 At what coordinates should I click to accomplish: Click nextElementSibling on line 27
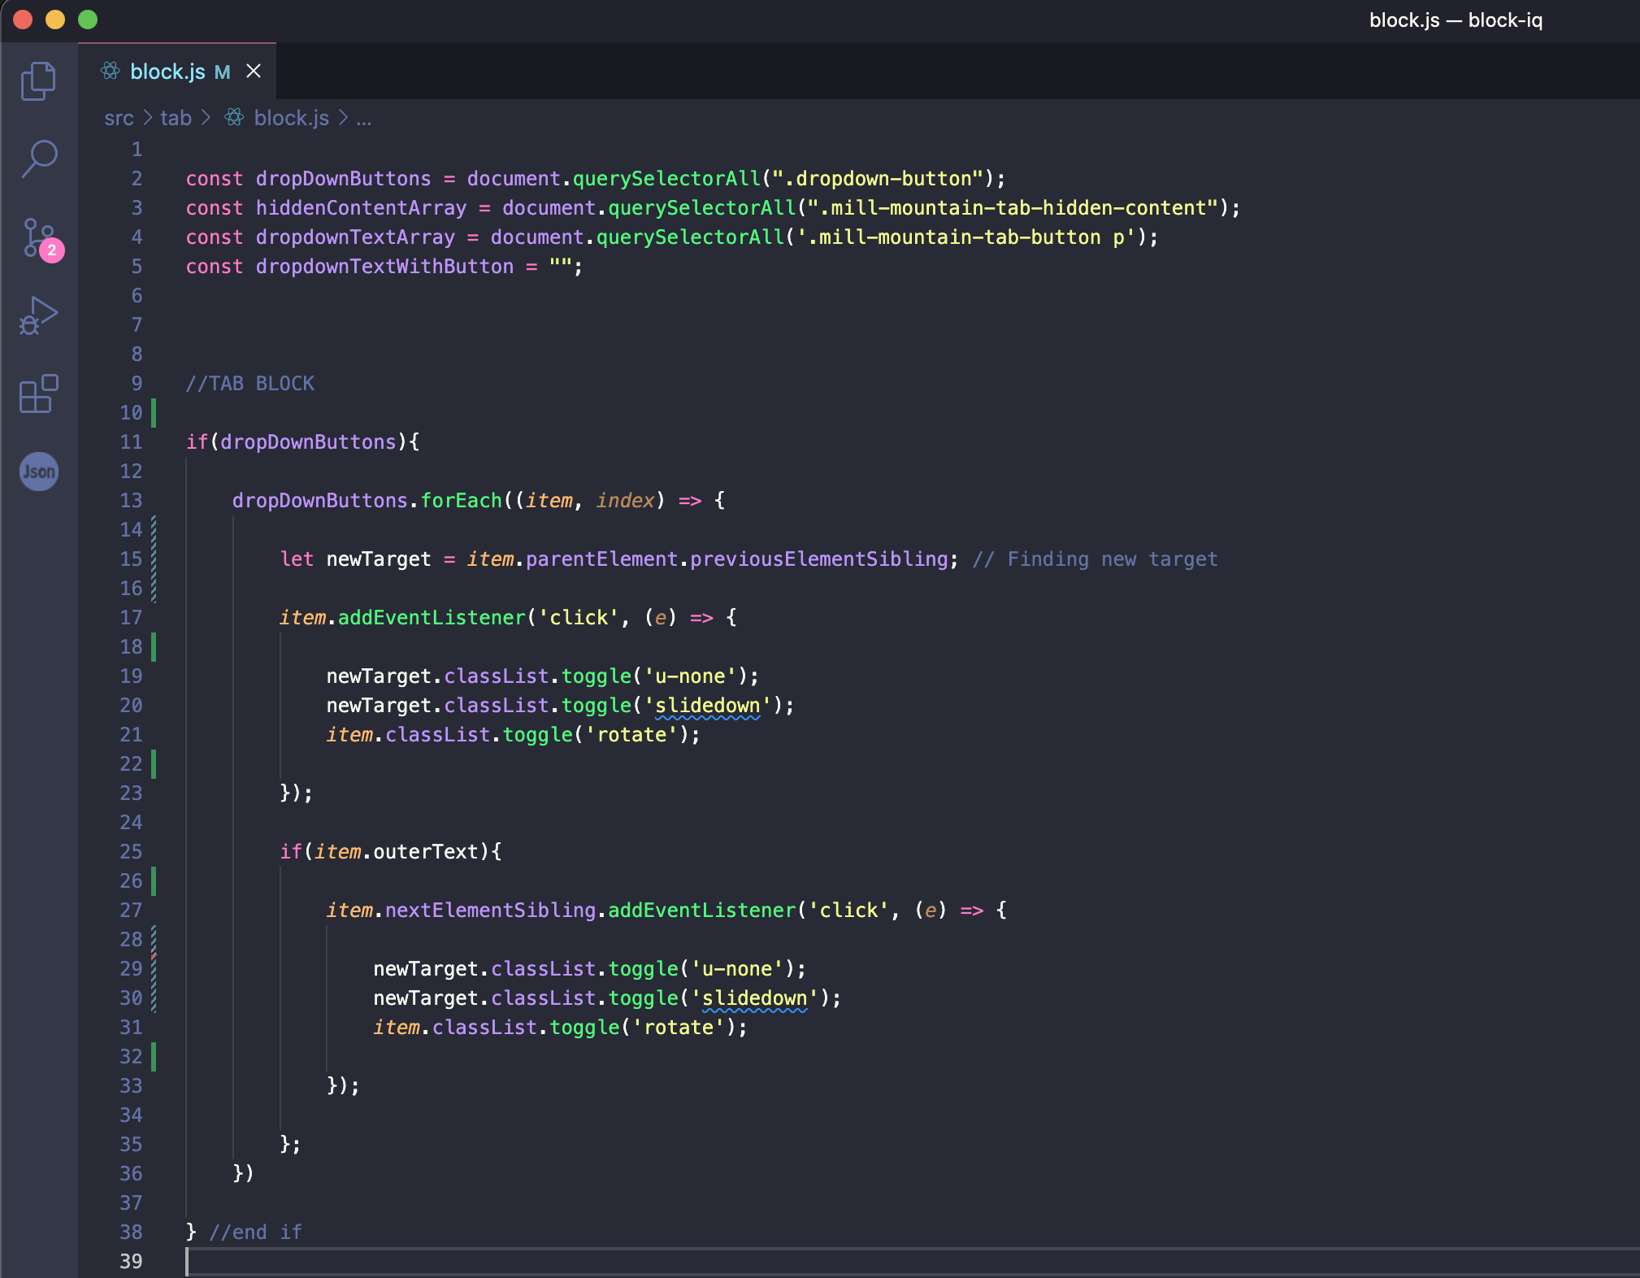(x=490, y=911)
